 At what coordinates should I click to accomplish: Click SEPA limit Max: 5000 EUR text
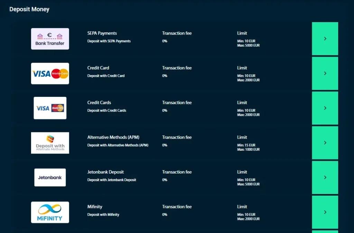[x=248, y=45]
